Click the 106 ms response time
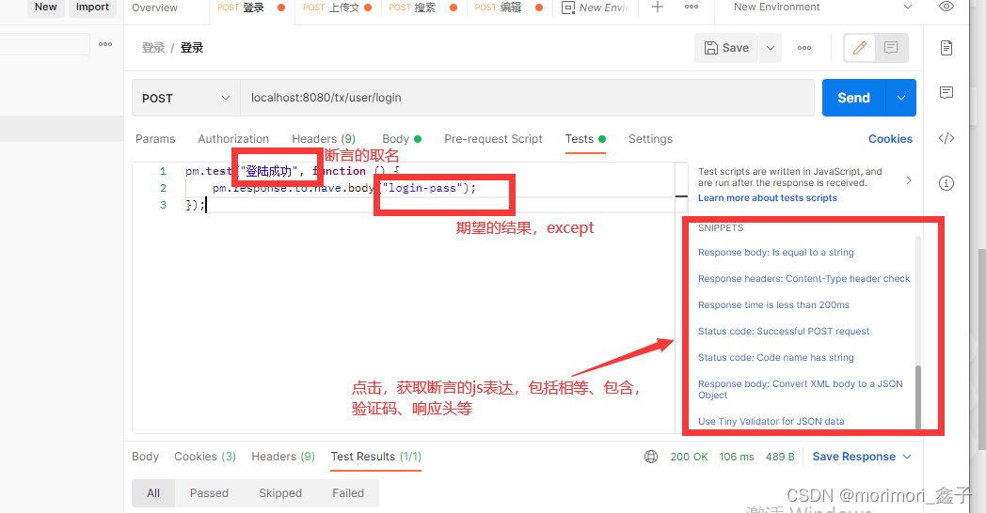The image size is (986, 513). tap(737, 457)
